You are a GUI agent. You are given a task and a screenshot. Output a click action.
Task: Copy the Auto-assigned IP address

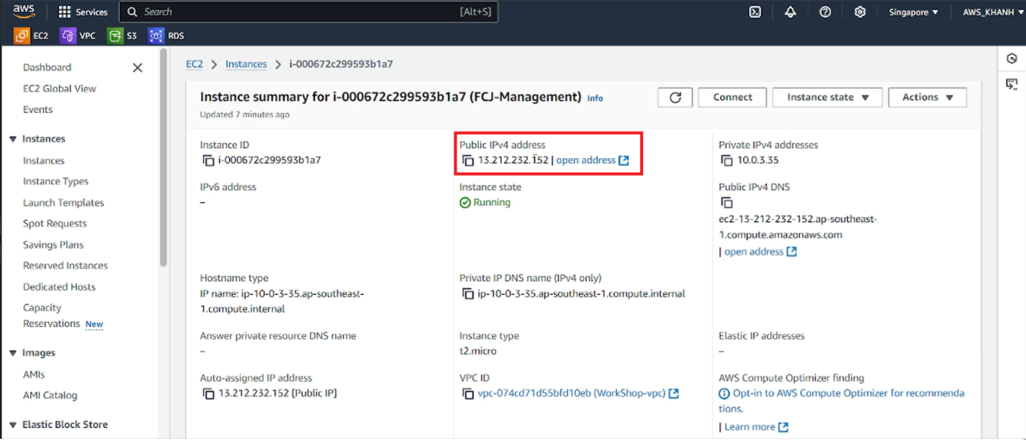[x=208, y=394]
